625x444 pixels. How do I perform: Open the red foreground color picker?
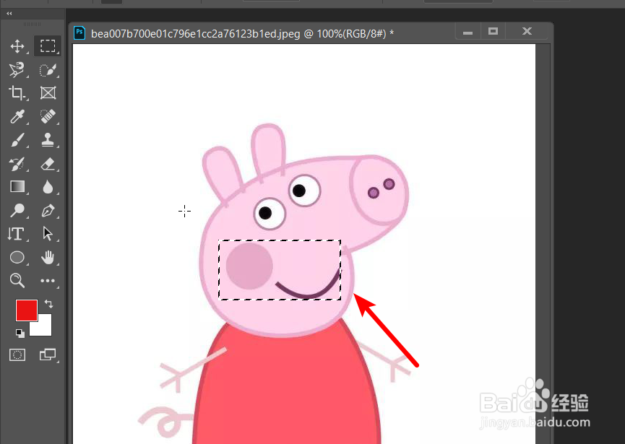26,310
